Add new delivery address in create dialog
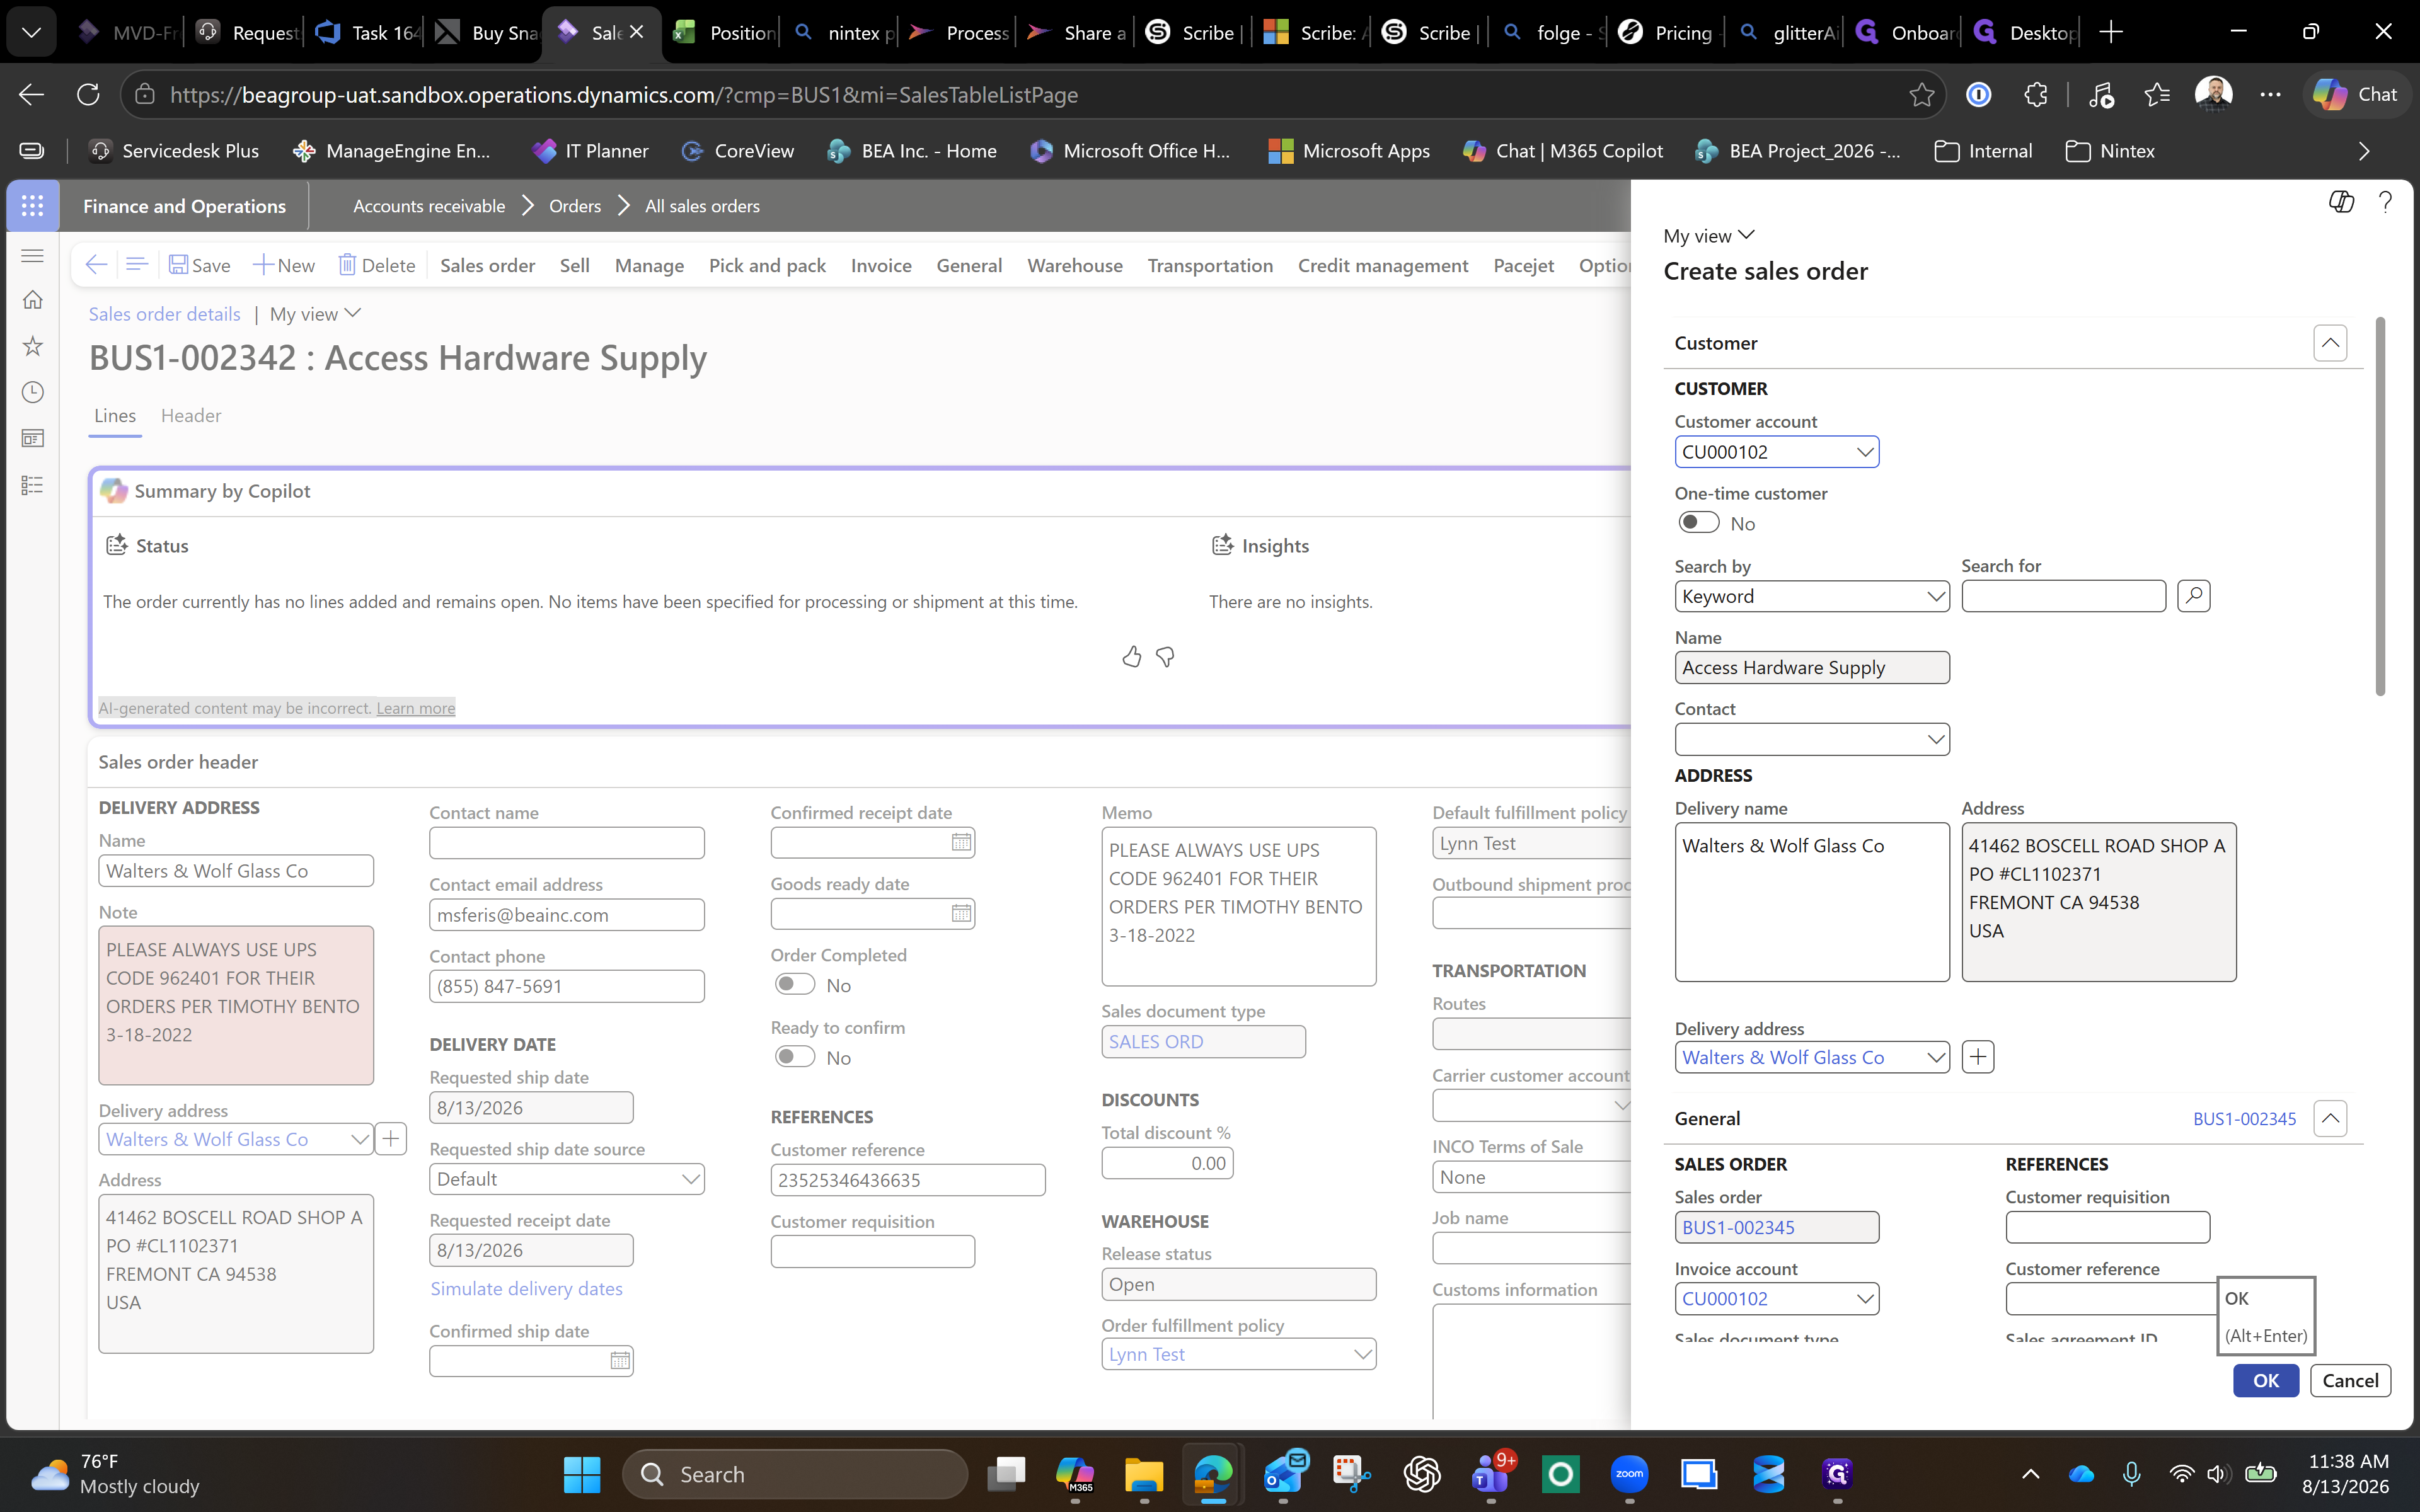The height and width of the screenshot is (1512, 2420). [1978, 1057]
